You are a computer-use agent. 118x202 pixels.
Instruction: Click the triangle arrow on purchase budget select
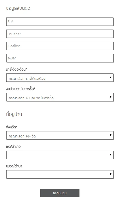pos(111,97)
